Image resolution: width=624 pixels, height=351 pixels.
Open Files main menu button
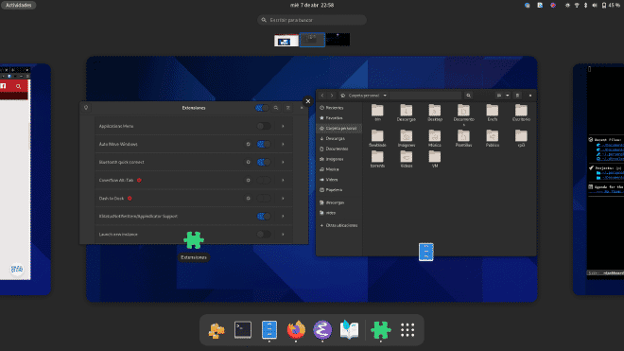(x=517, y=96)
